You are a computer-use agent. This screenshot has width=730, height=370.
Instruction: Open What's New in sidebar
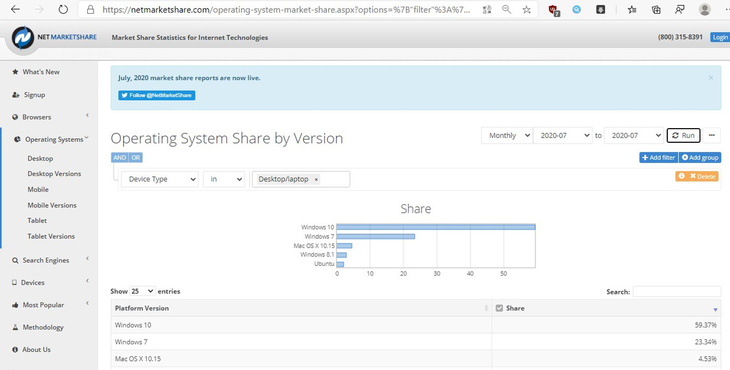[41, 72]
